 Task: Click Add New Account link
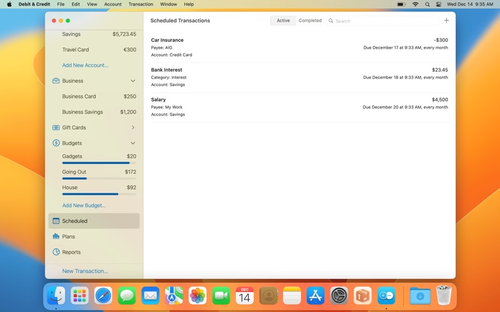coord(85,66)
